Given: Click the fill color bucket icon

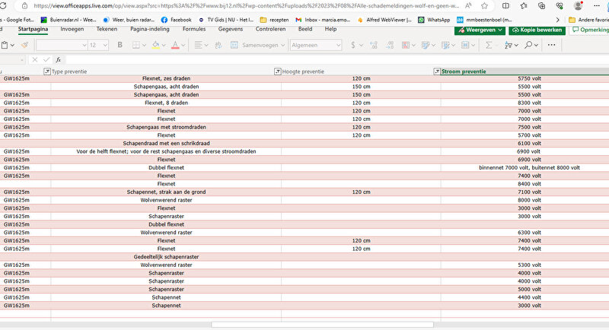Looking at the screenshot, I should click(156, 46).
